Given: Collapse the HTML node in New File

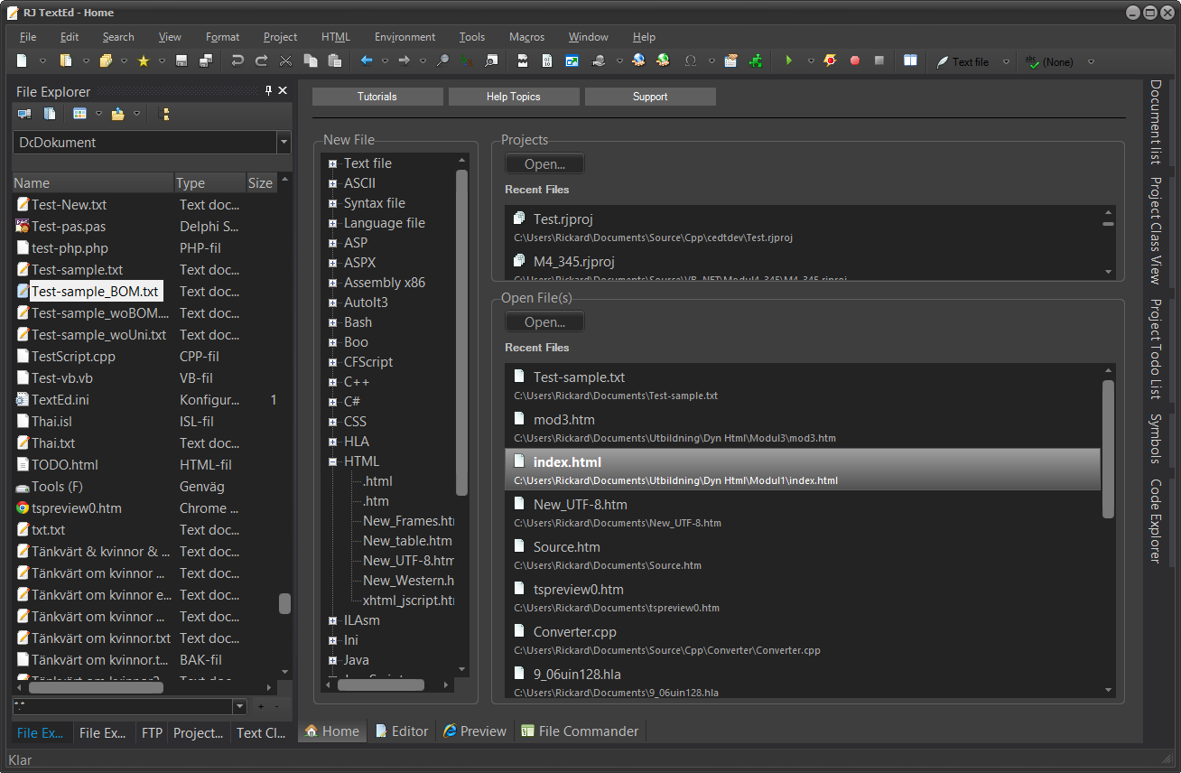Looking at the screenshot, I should click(x=333, y=461).
